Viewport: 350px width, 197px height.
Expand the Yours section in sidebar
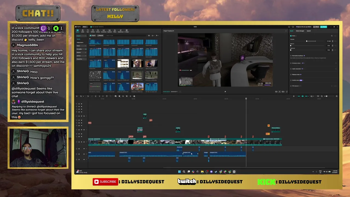coord(81,46)
